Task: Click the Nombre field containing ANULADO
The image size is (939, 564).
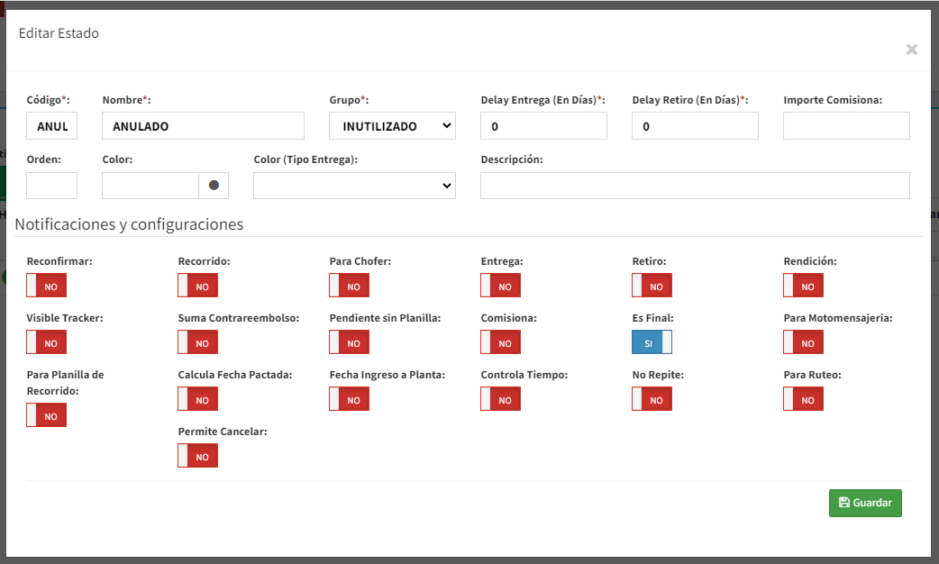Action: click(x=203, y=126)
